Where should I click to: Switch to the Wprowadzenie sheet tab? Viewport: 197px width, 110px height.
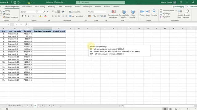coord(14,105)
